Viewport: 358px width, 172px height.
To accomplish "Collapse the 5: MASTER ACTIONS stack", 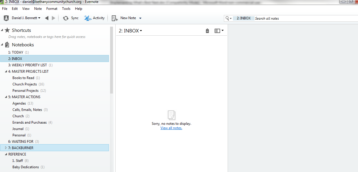I will click(6, 97).
